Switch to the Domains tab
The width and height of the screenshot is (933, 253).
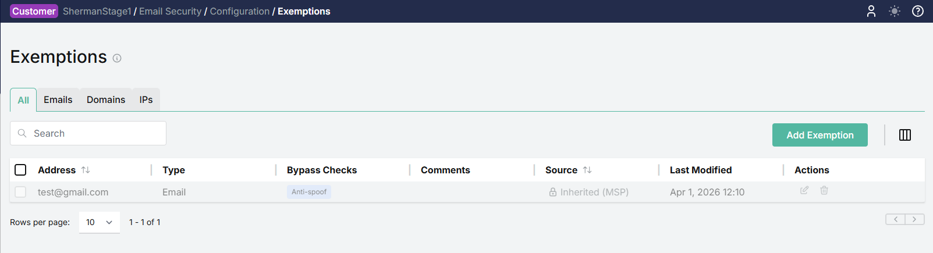click(106, 100)
